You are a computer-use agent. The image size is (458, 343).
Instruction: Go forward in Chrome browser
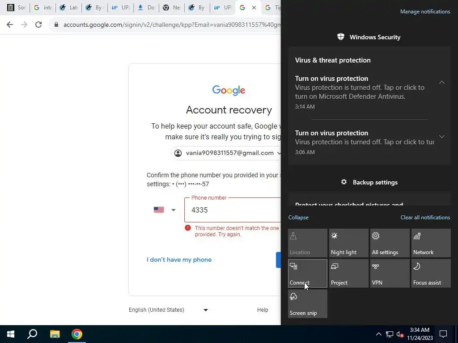pos(24,25)
